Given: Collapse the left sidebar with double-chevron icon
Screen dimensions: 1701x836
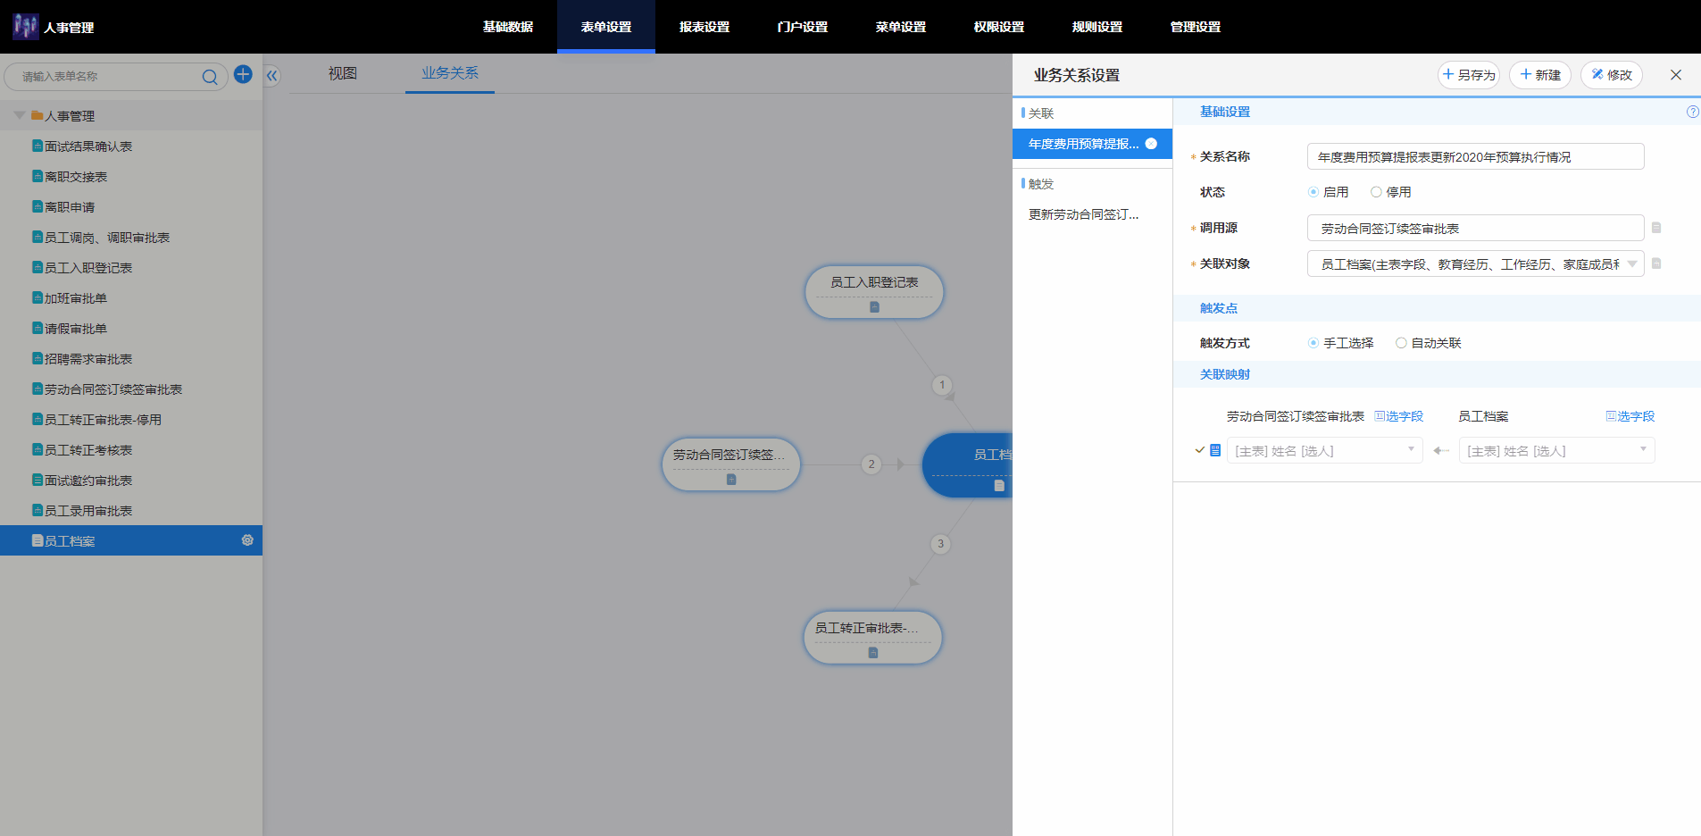Looking at the screenshot, I should (272, 76).
